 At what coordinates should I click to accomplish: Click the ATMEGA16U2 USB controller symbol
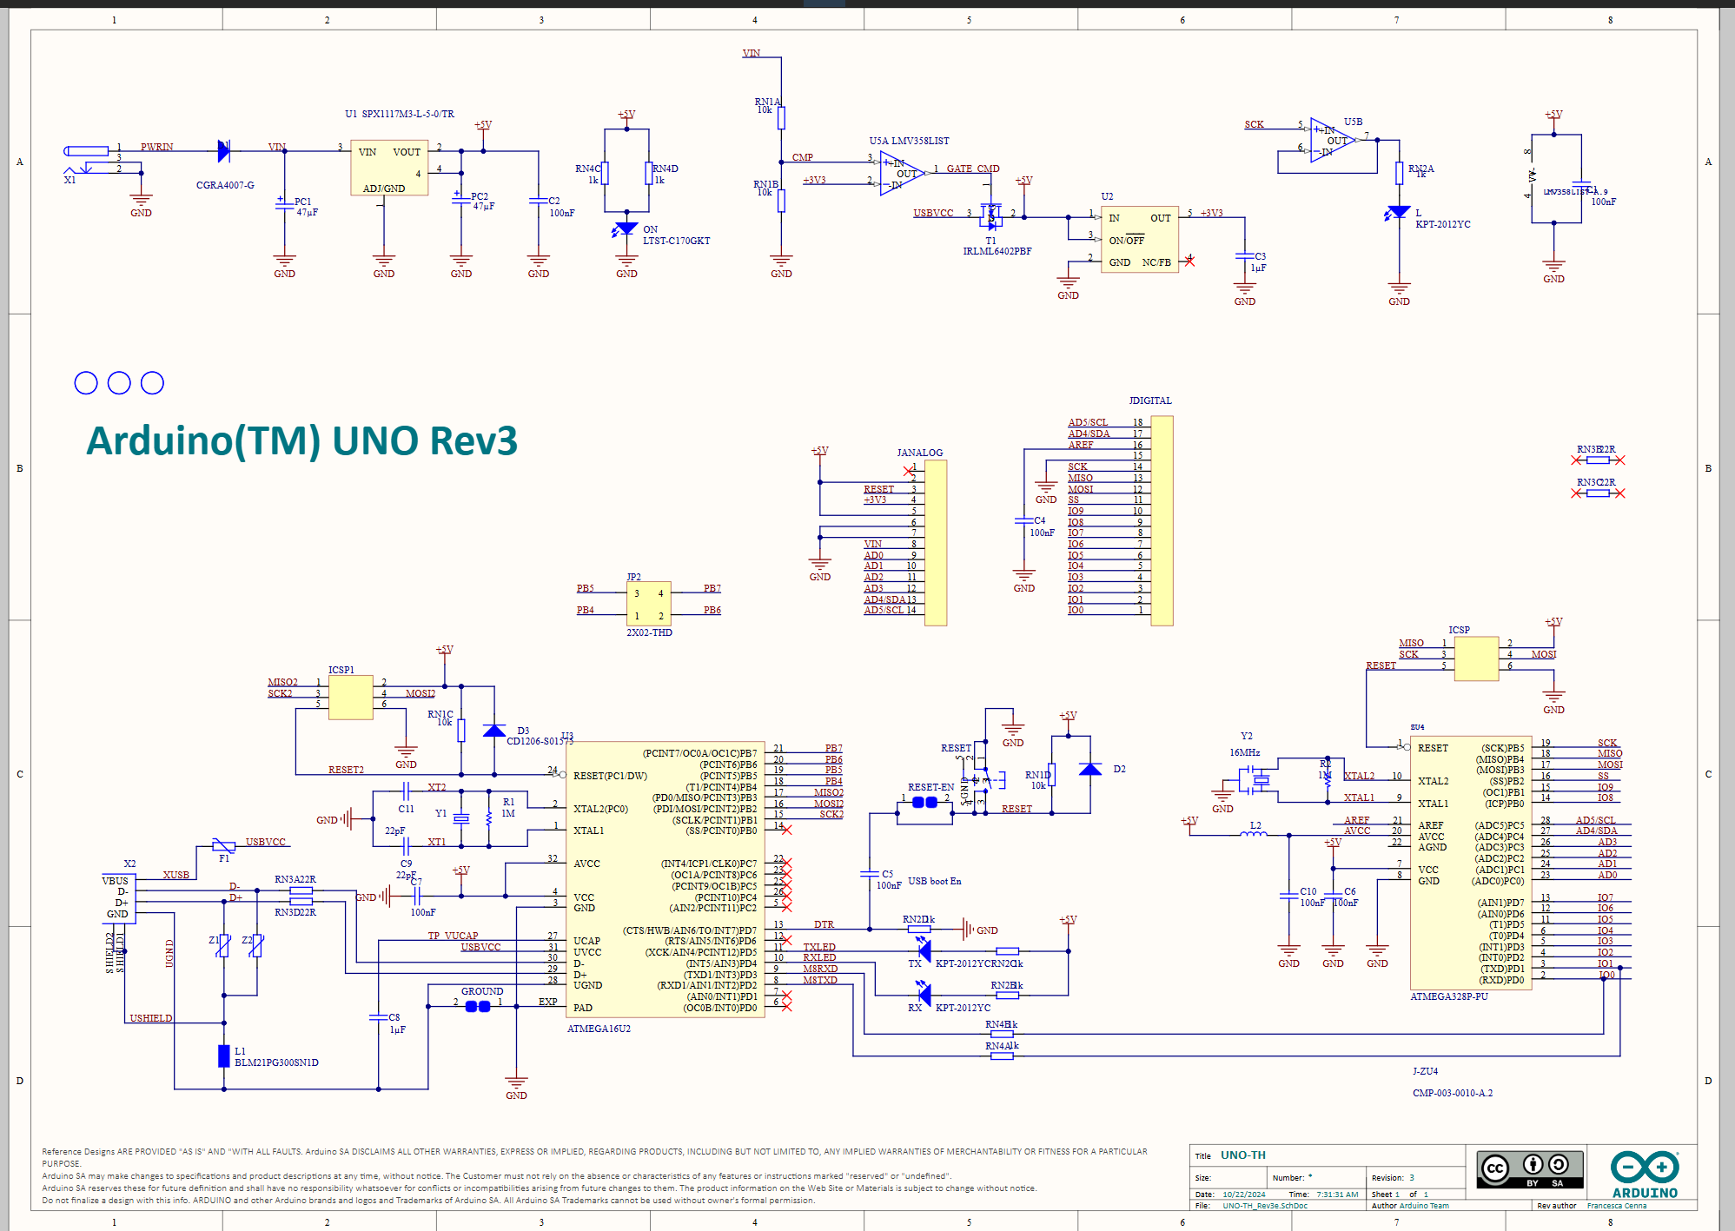click(x=665, y=877)
